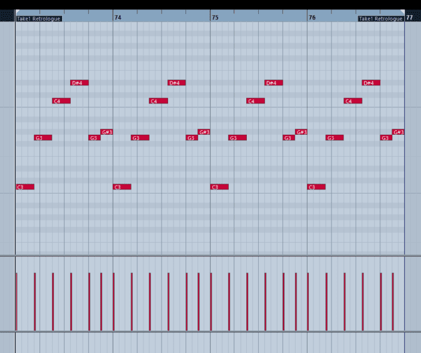Click the first velocity bar at part start
The image size is (421, 353).
tap(17, 302)
